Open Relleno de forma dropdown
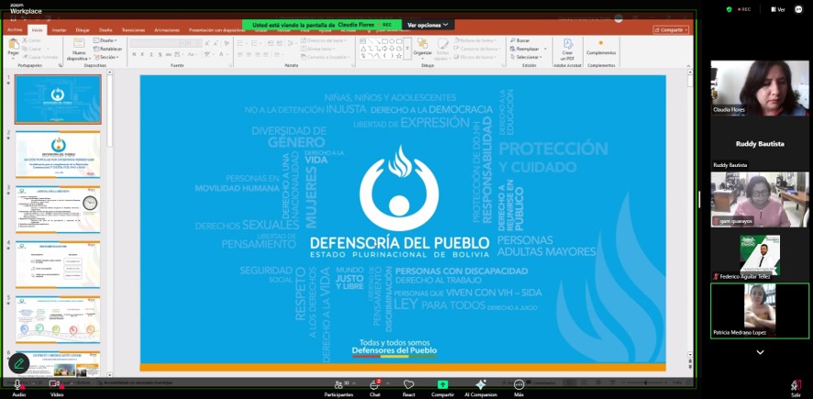813x399 pixels. [x=475, y=40]
